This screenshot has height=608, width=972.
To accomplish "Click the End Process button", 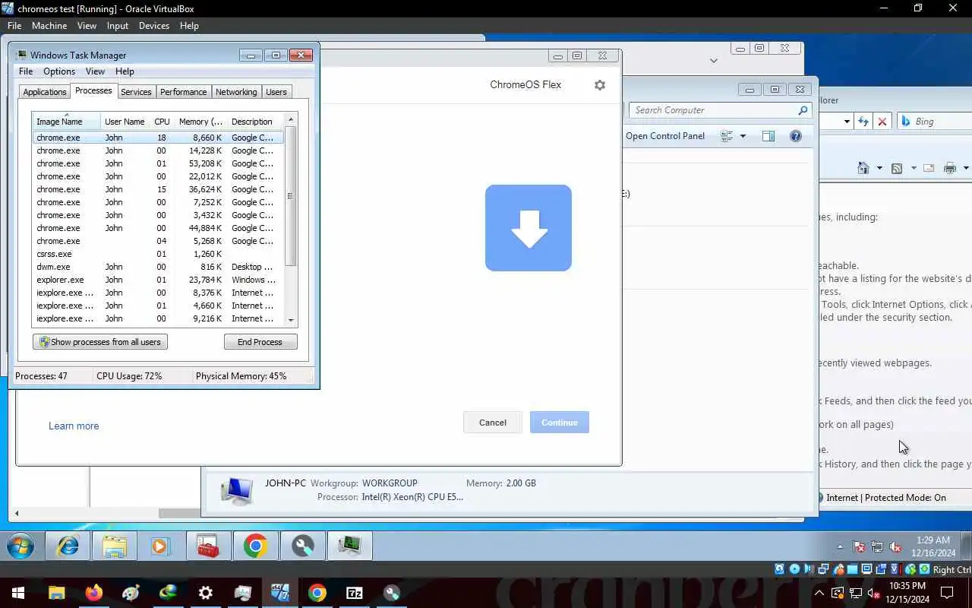I will tap(260, 342).
